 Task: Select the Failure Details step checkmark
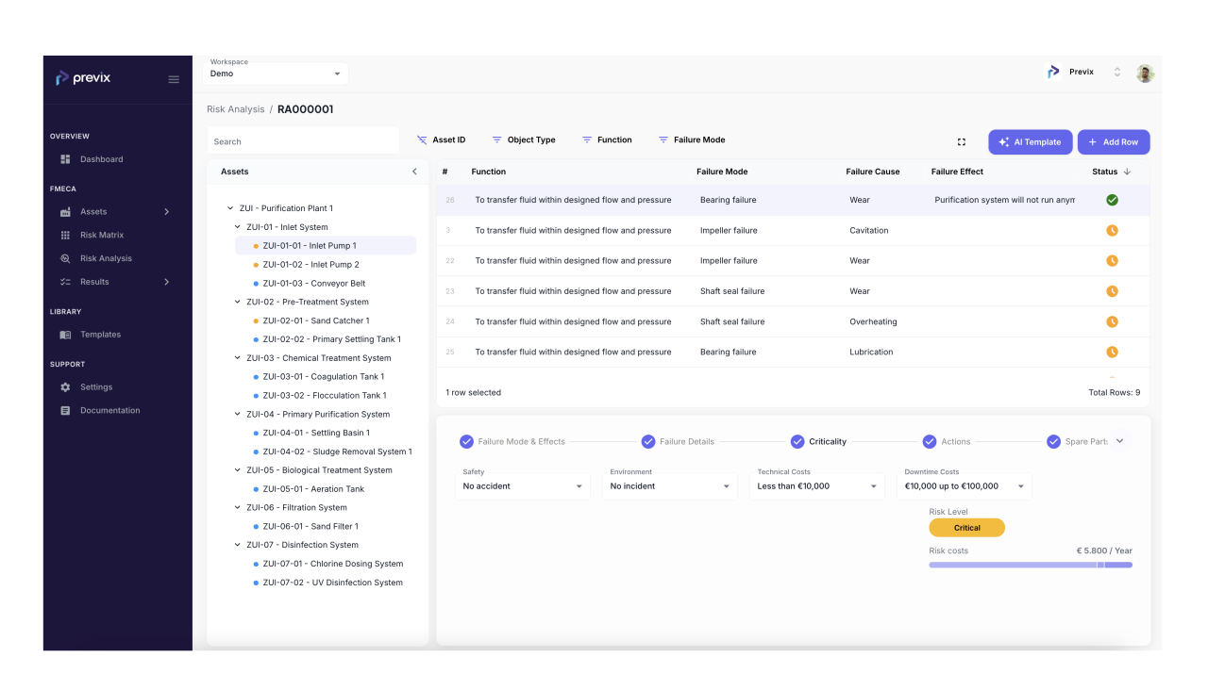(x=648, y=441)
